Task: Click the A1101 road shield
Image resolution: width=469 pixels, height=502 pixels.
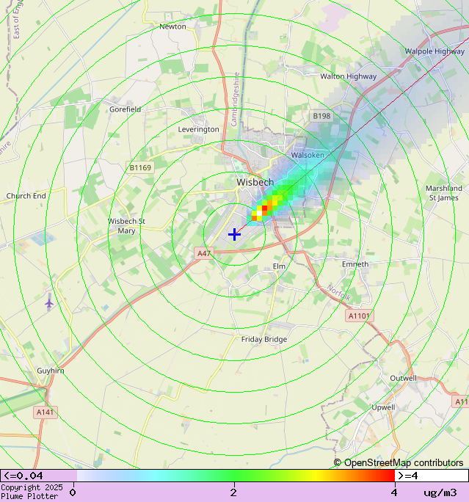Action: (x=359, y=316)
